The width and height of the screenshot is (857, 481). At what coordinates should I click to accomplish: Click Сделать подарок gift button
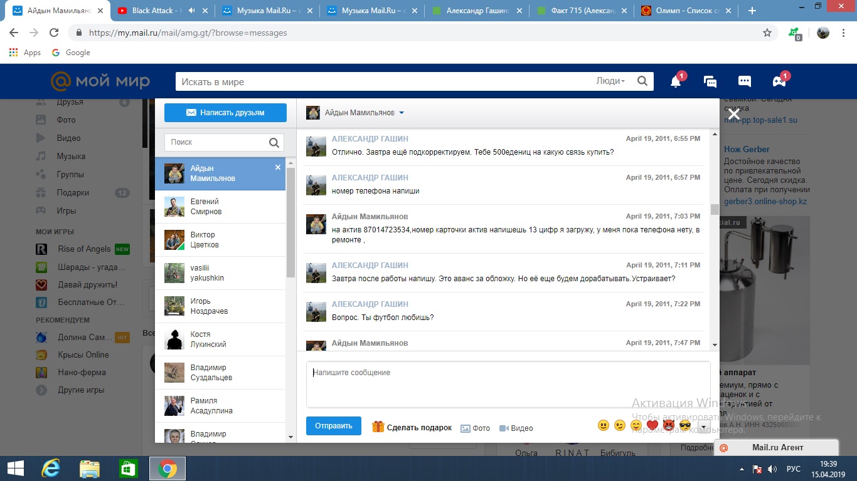(x=412, y=427)
